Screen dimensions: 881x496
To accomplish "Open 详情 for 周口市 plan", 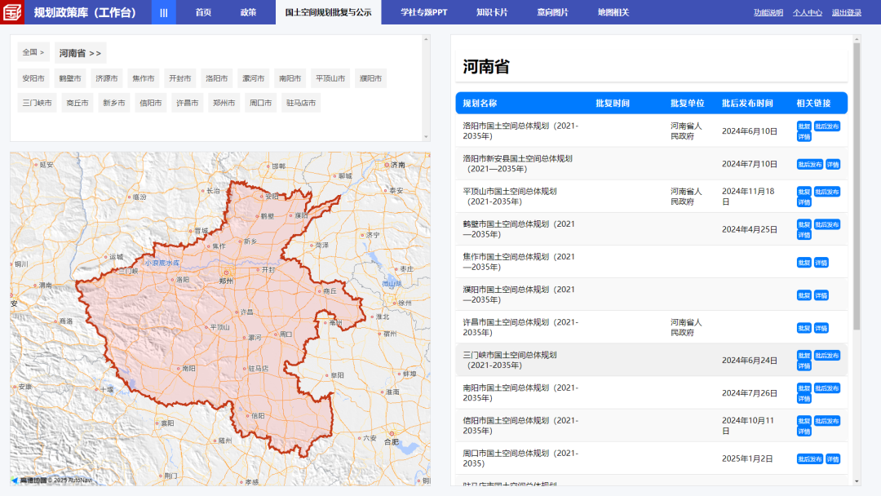I will 833,459.
